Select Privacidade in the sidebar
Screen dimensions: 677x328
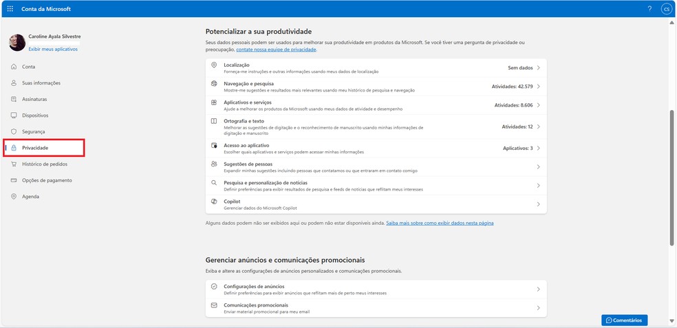43,148
